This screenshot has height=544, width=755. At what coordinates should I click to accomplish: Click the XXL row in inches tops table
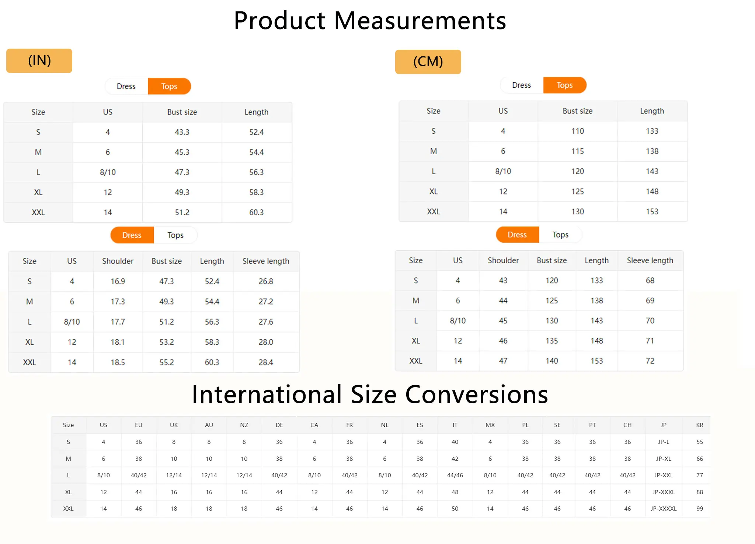38,212
